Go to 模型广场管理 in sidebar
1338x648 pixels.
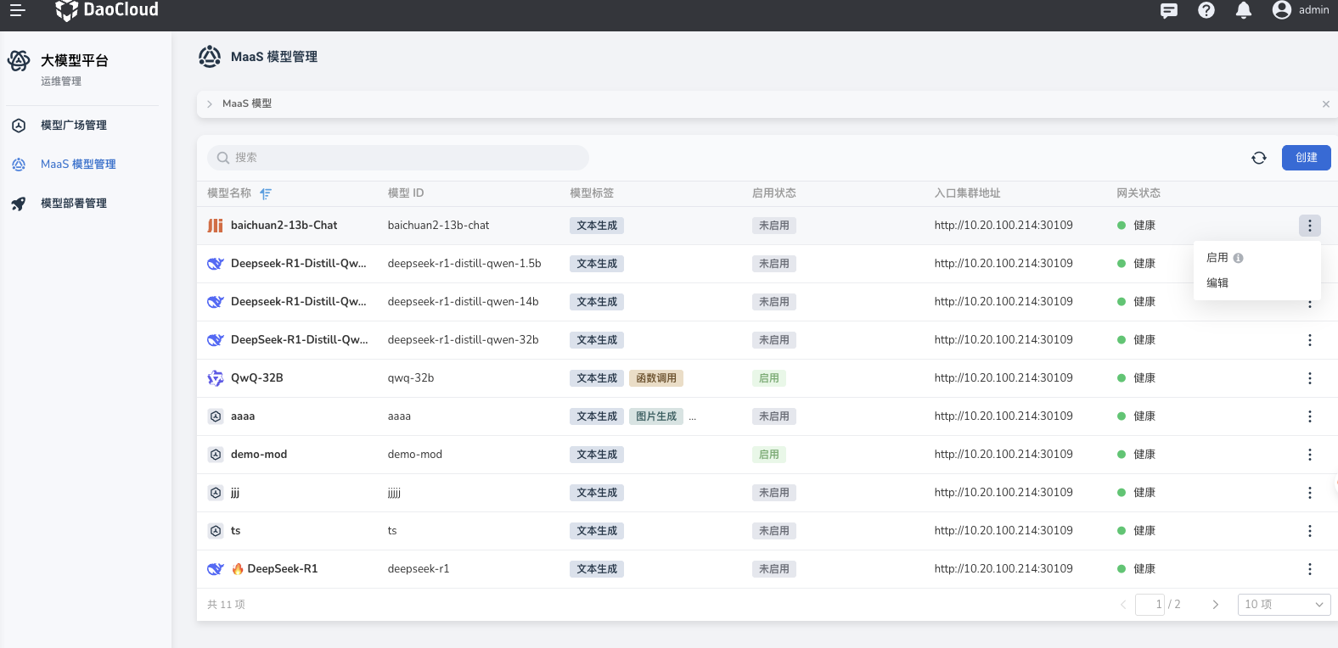click(74, 126)
